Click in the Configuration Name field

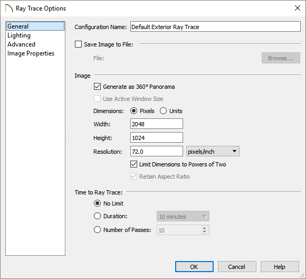point(215,26)
